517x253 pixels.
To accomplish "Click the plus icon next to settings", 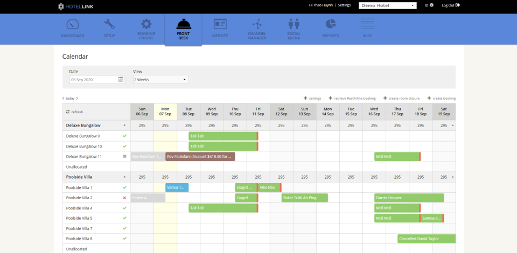I will (x=305, y=98).
